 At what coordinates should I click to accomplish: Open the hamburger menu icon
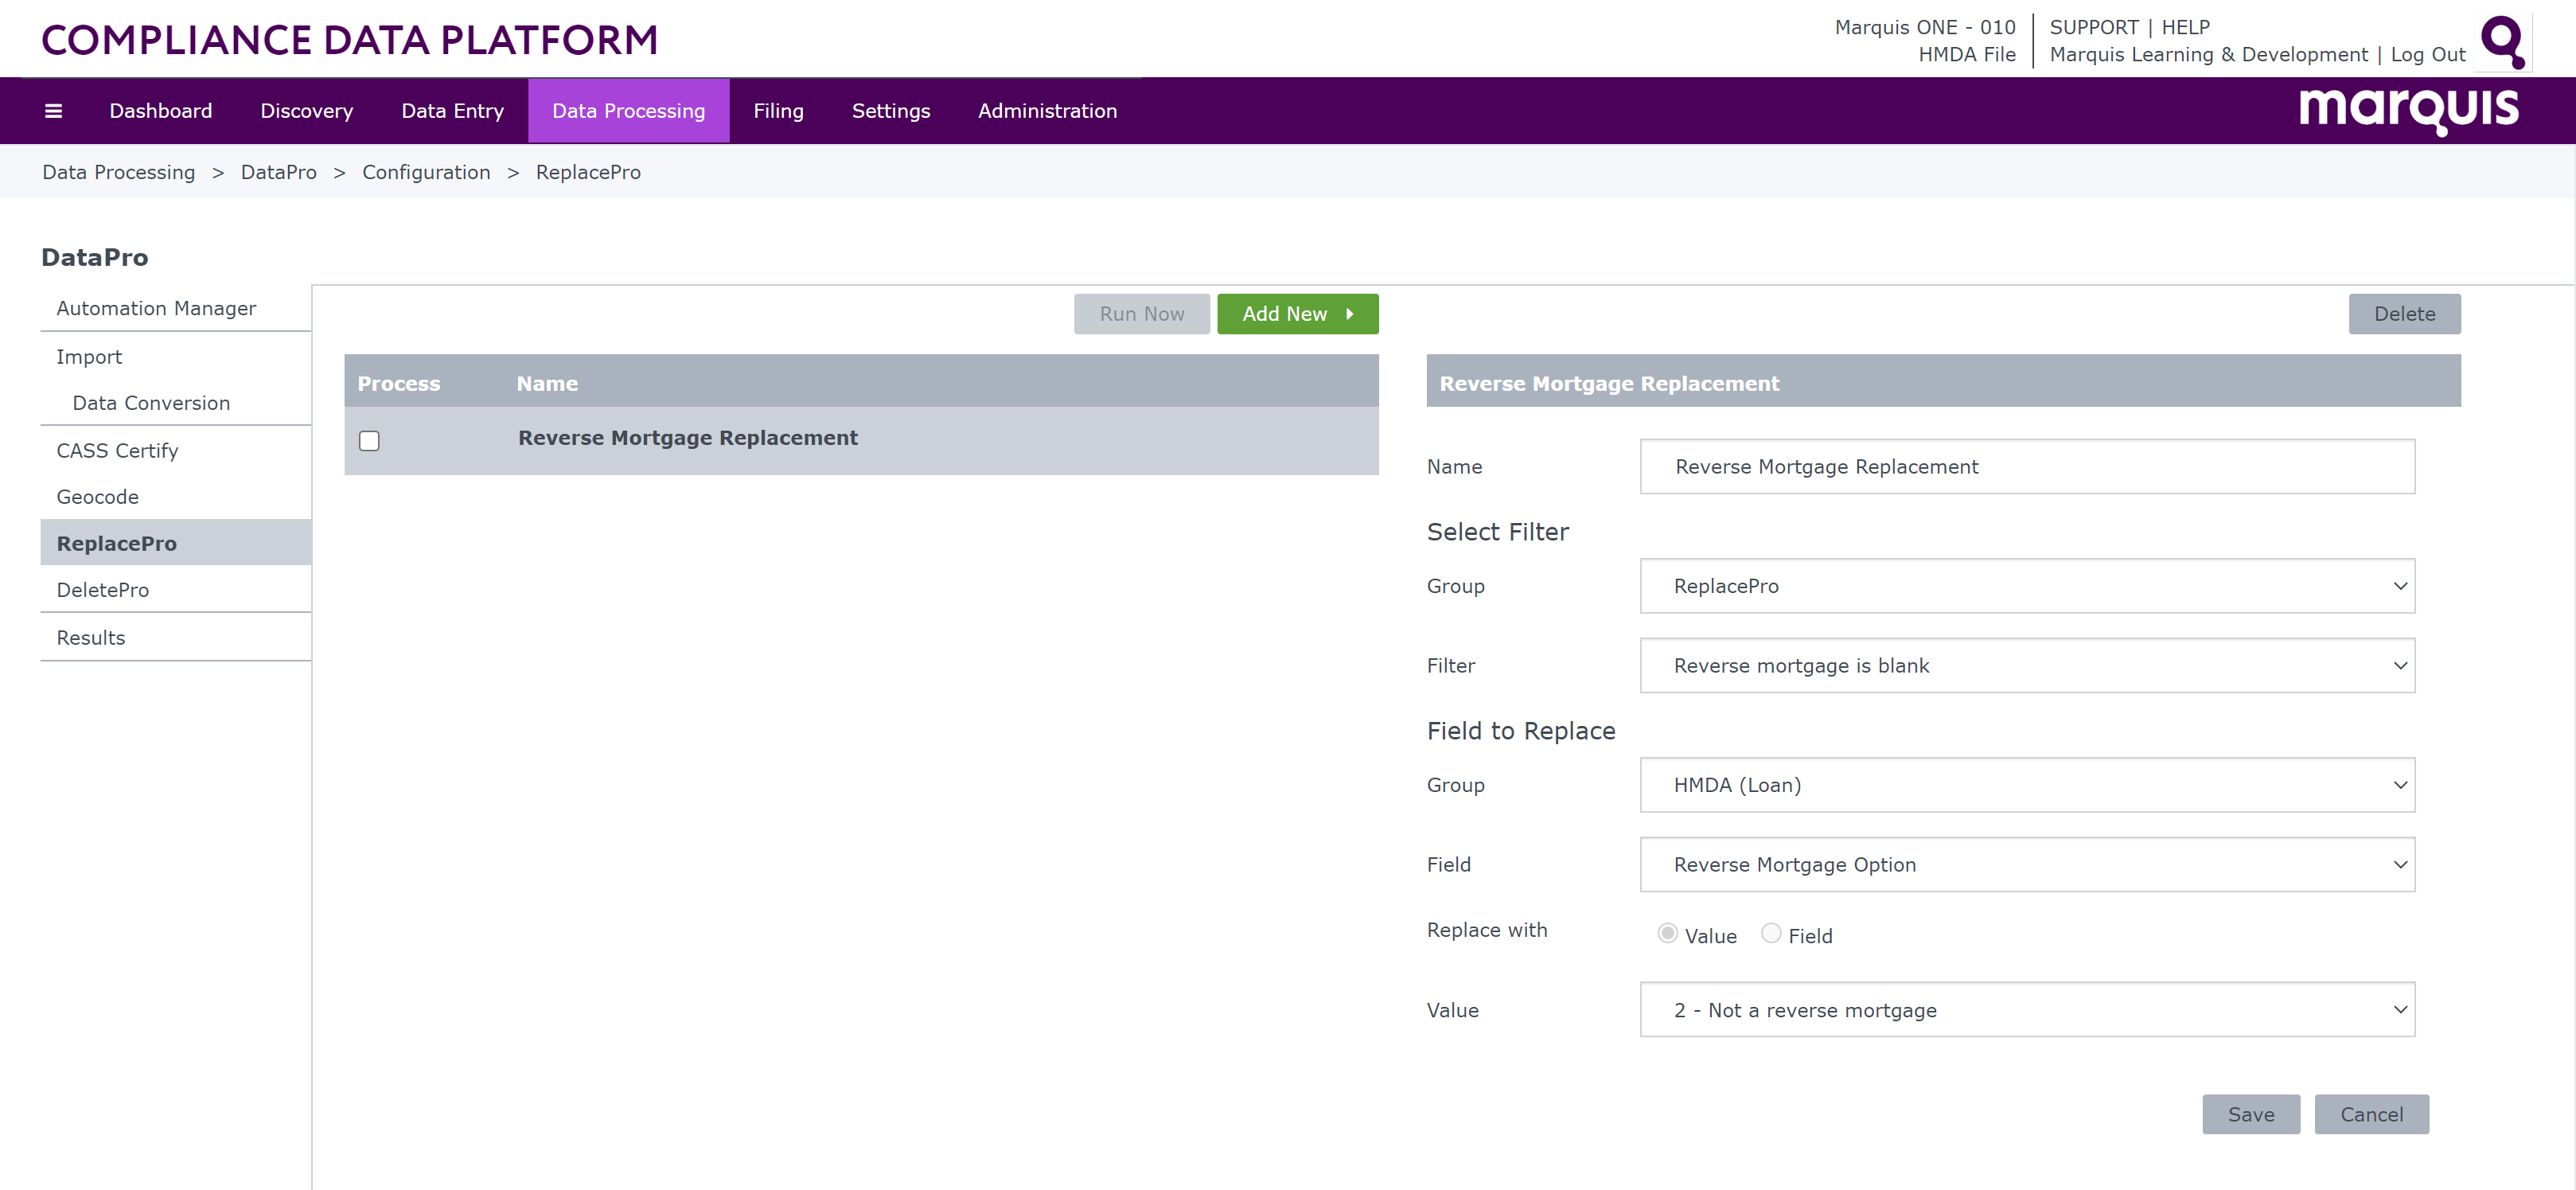(54, 111)
